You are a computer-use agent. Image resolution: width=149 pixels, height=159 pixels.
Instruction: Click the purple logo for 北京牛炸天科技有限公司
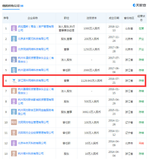tap(14, 143)
